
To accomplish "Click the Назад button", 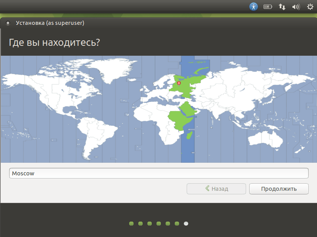I will click(216, 188).
